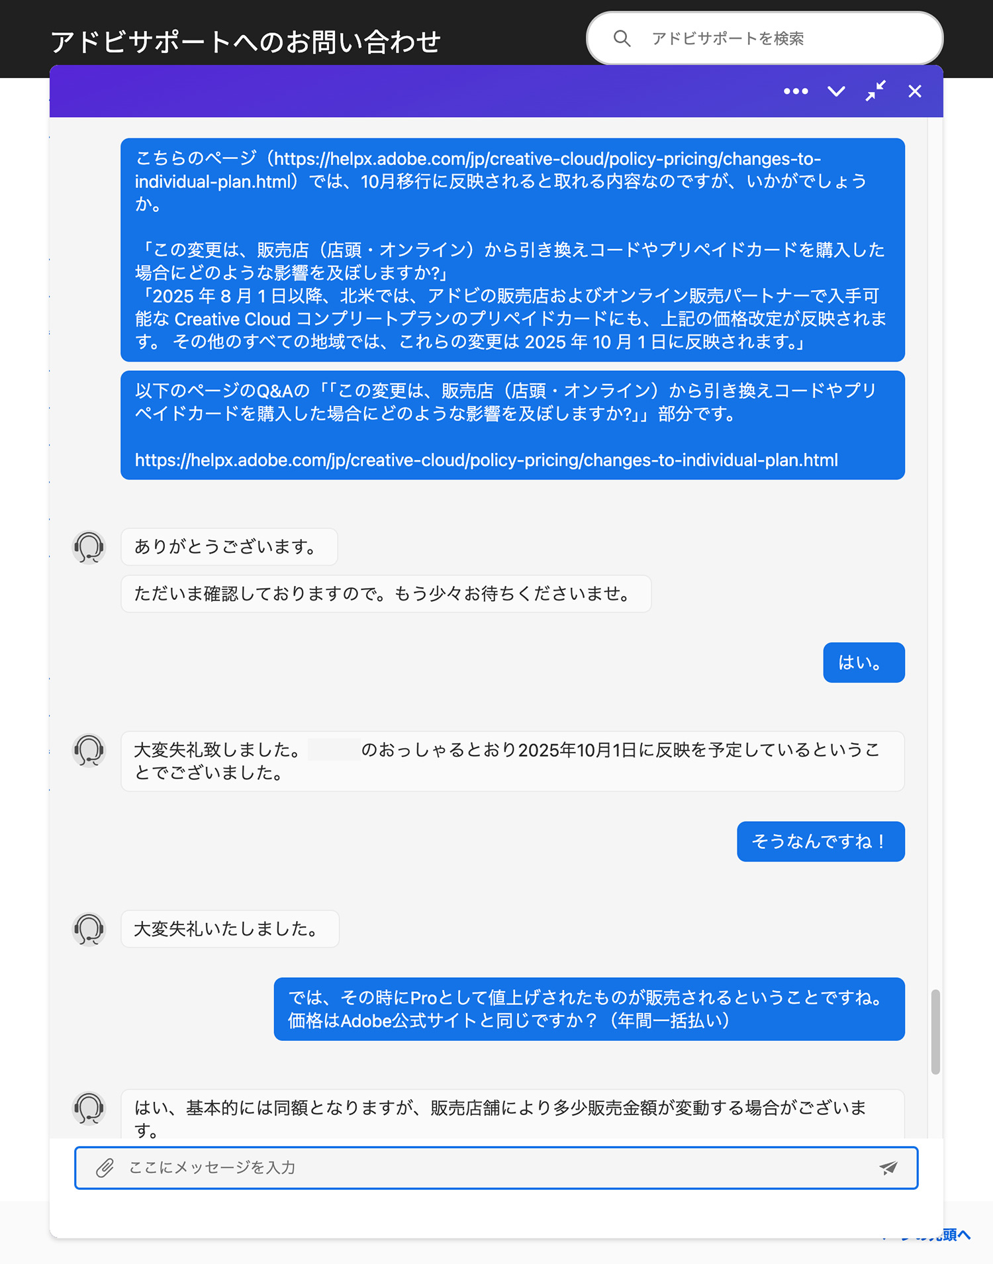Viewport: 993px width, 1264px height.
Task: Close the chat with the X icon
Action: (915, 91)
